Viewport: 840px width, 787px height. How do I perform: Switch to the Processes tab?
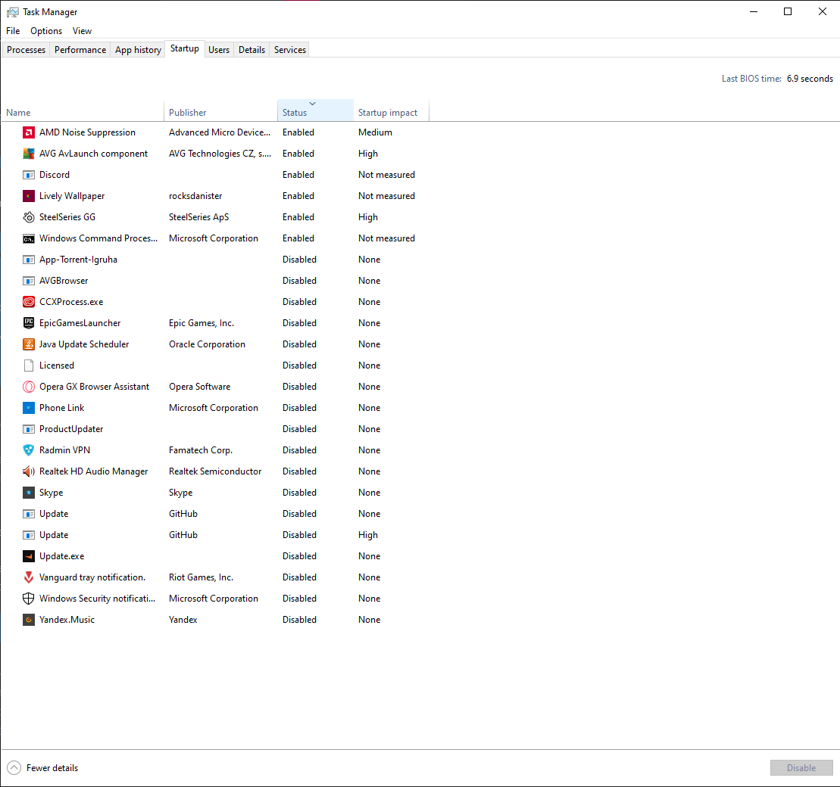click(x=26, y=50)
